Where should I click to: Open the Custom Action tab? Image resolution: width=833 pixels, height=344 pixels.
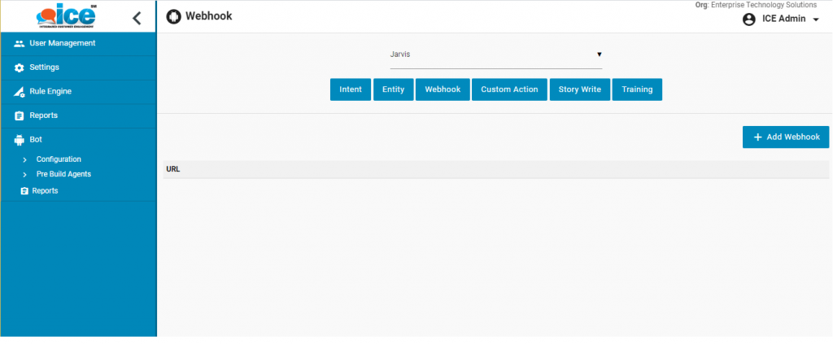509,89
